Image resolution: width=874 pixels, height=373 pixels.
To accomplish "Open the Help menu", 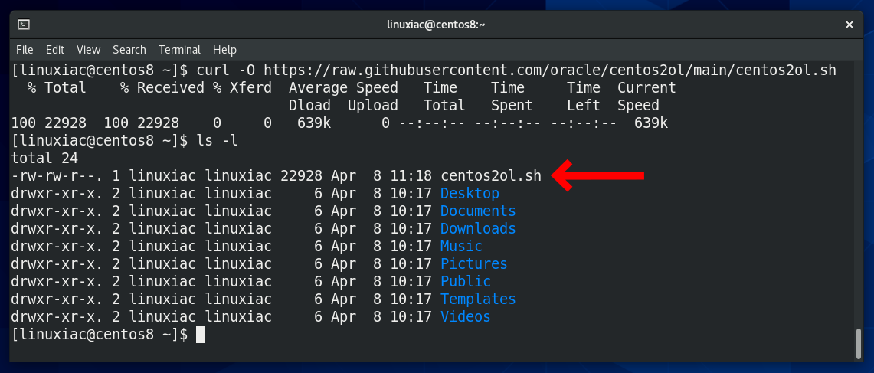I will tap(224, 50).
